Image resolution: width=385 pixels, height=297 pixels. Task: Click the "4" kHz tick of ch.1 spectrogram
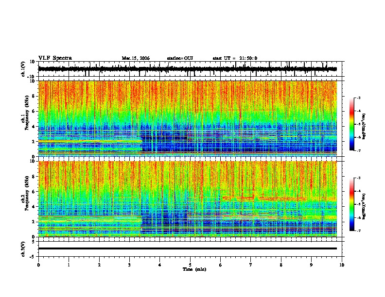click(x=34, y=127)
